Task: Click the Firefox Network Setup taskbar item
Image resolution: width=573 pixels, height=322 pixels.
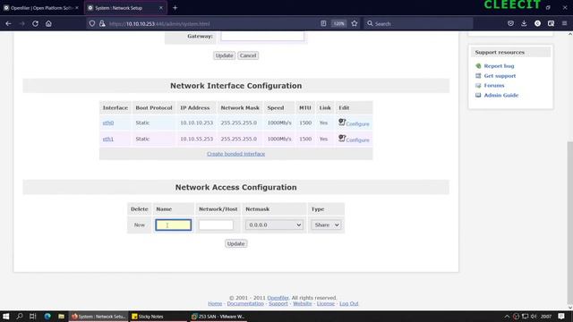Action: pyautogui.click(x=98, y=317)
